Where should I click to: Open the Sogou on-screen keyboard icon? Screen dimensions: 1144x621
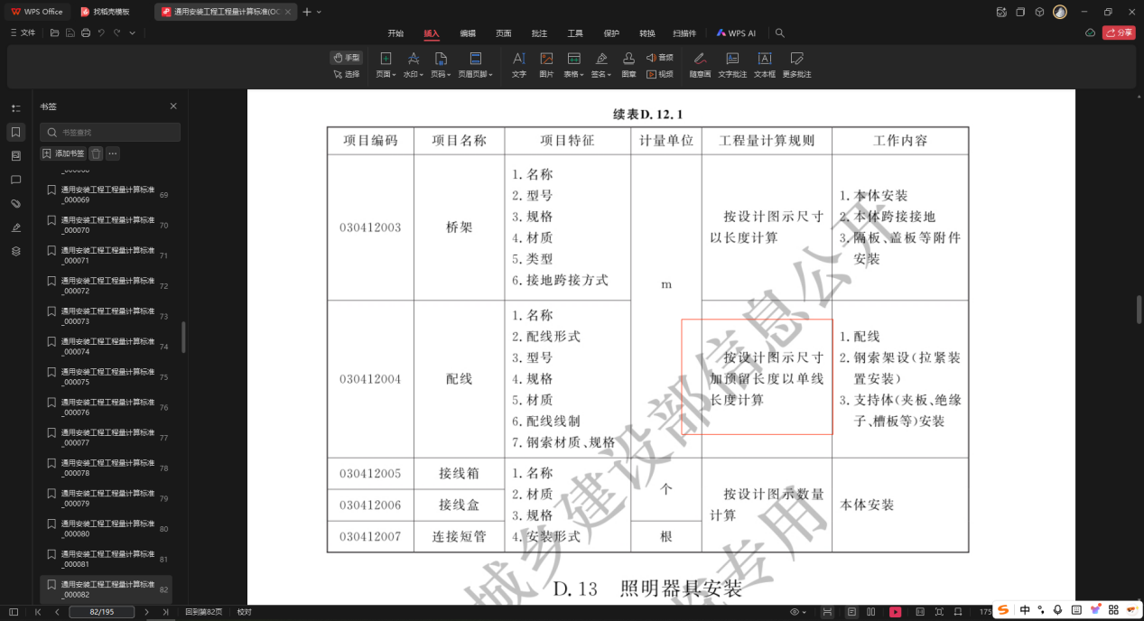point(1076,610)
